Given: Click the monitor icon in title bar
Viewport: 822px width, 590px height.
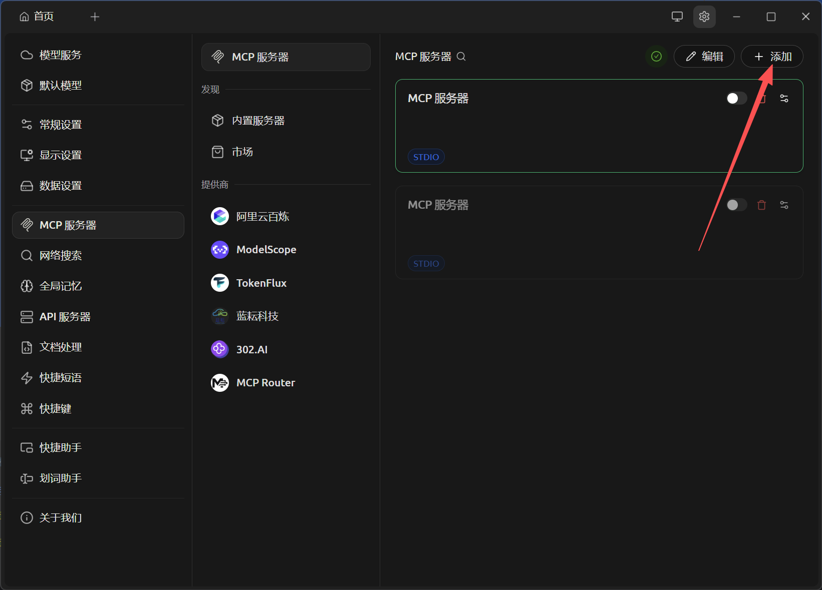Looking at the screenshot, I should (677, 17).
